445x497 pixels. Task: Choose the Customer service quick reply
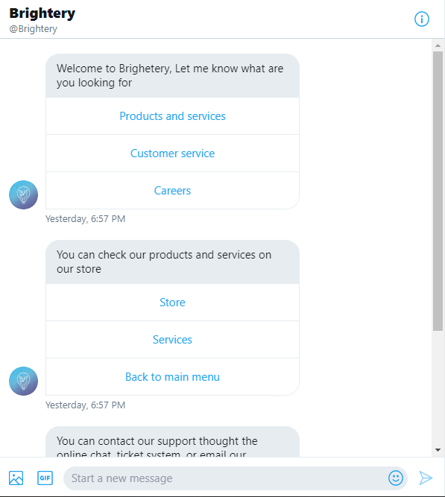click(x=172, y=153)
